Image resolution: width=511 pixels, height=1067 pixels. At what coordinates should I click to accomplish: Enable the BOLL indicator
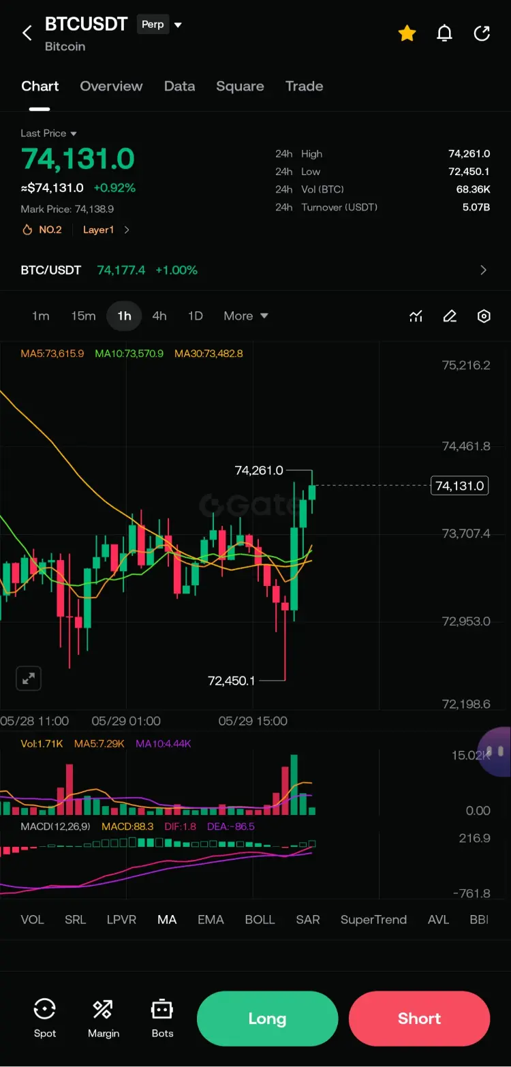pyautogui.click(x=260, y=920)
